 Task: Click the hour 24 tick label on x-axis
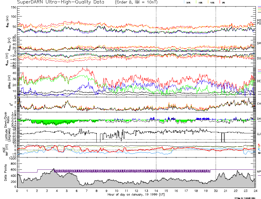click(255, 191)
